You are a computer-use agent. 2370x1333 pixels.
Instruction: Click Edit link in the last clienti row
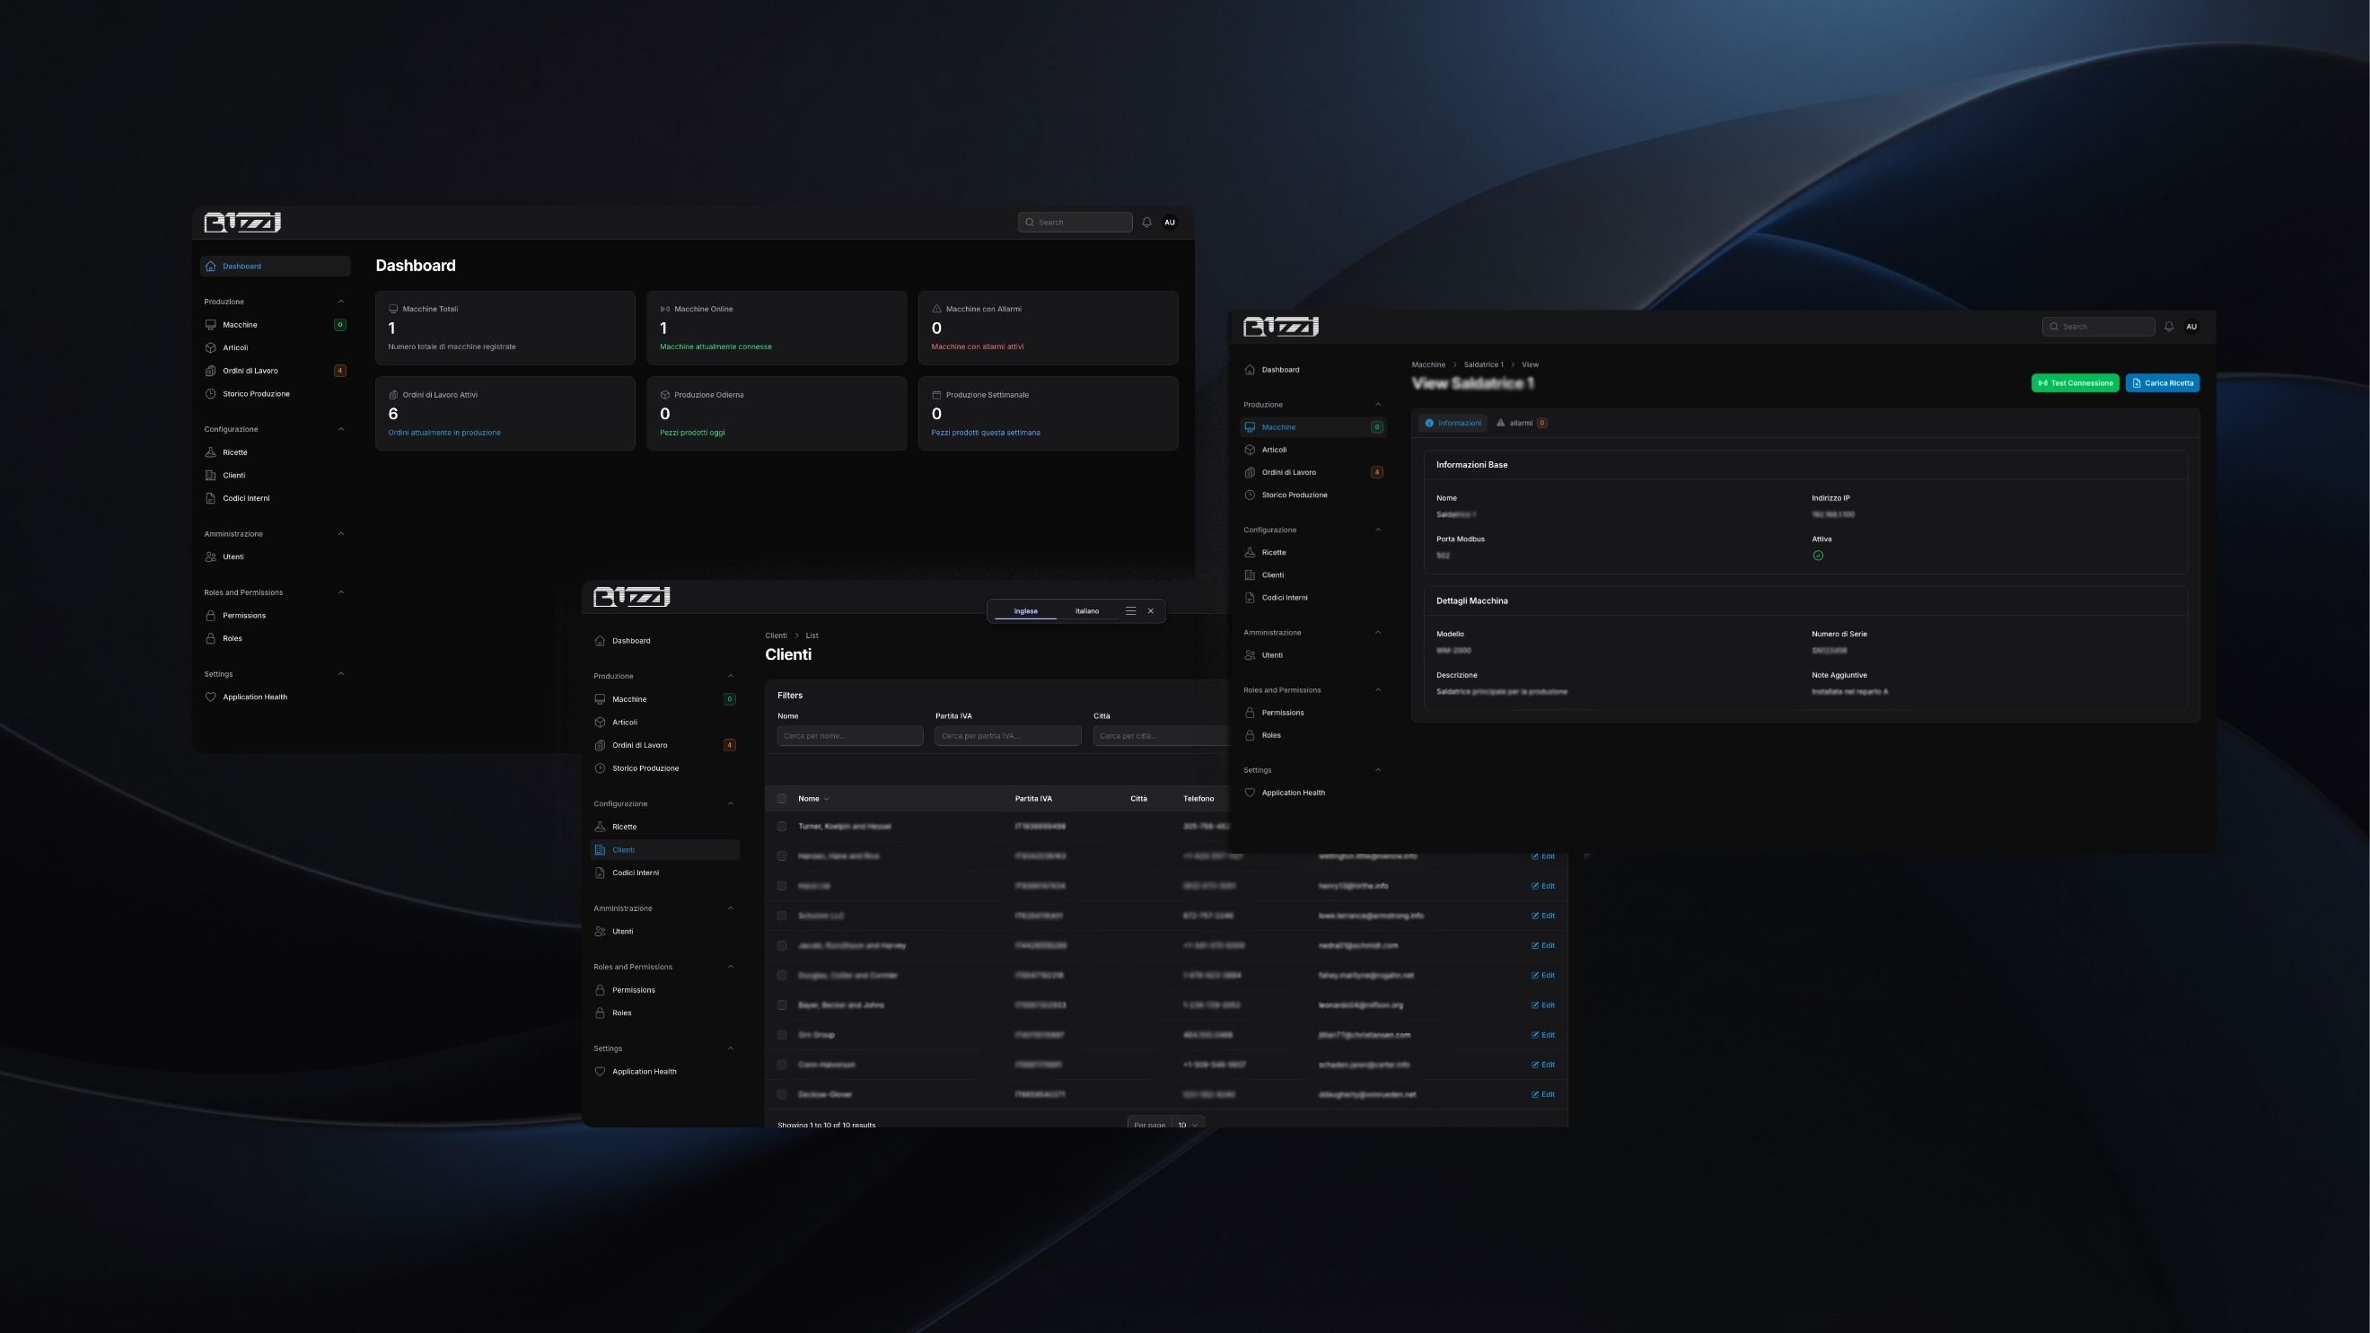[x=1543, y=1095]
